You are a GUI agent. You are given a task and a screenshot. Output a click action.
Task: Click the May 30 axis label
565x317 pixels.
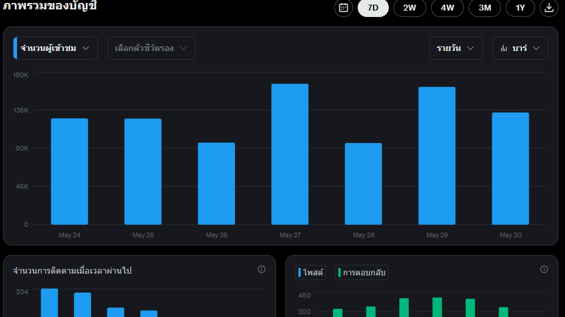point(510,235)
